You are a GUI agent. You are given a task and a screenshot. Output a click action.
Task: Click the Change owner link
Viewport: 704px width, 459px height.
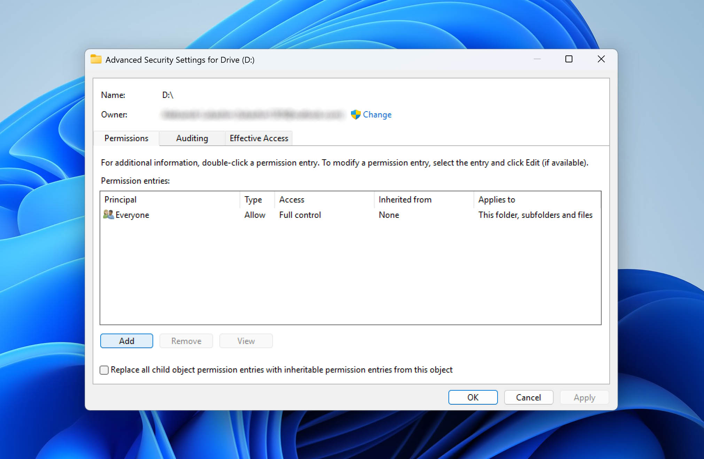(377, 115)
